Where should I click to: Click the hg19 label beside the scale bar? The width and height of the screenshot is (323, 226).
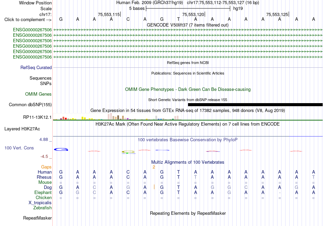(x=238, y=9)
